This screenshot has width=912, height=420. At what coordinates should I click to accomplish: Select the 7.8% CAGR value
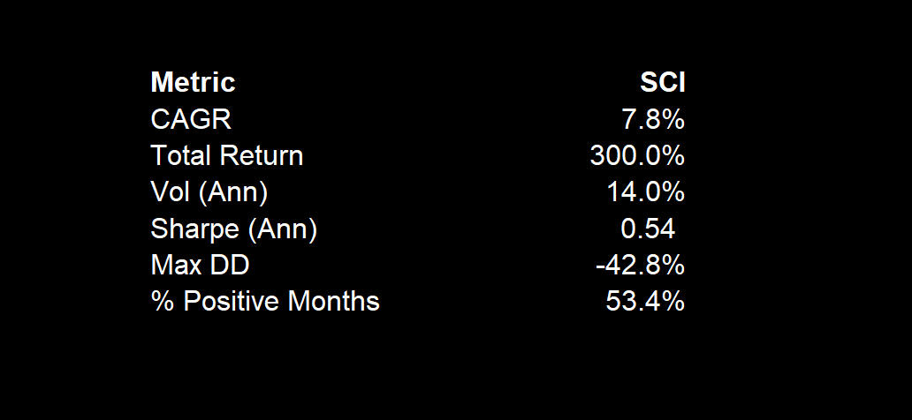pyautogui.click(x=652, y=119)
